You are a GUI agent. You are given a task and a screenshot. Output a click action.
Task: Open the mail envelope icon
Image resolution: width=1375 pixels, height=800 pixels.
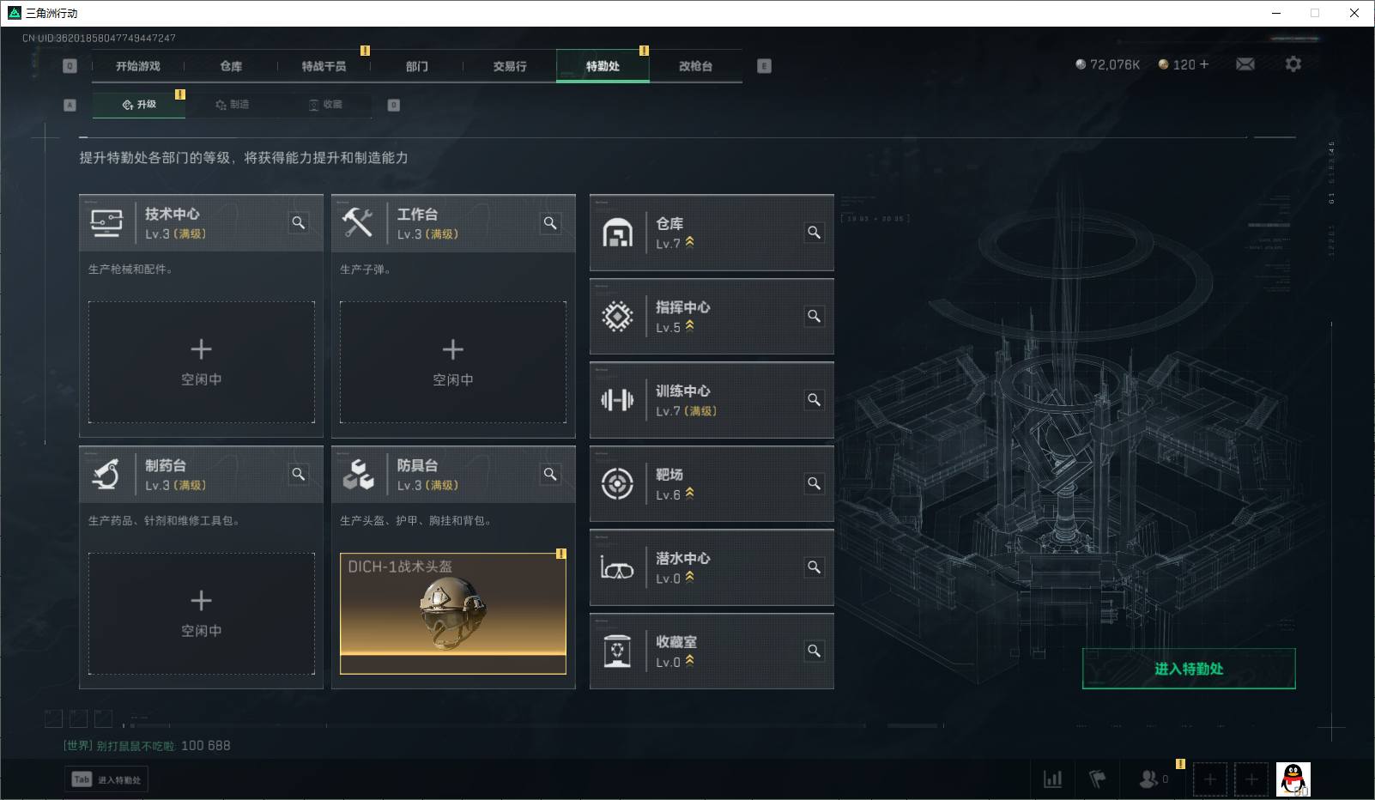click(1245, 64)
